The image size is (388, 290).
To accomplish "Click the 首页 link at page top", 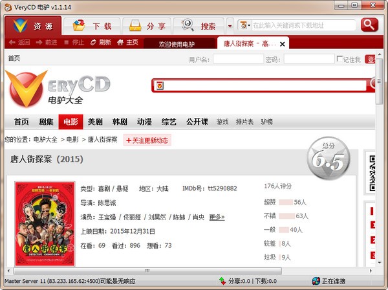I will click(14, 58).
